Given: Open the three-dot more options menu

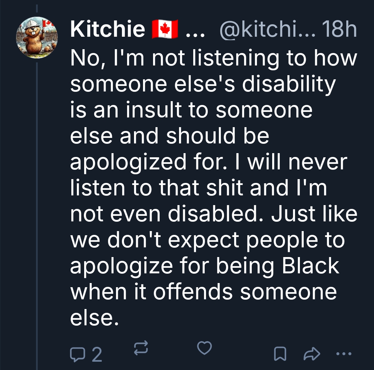Looking at the screenshot, I should coord(344,354).
